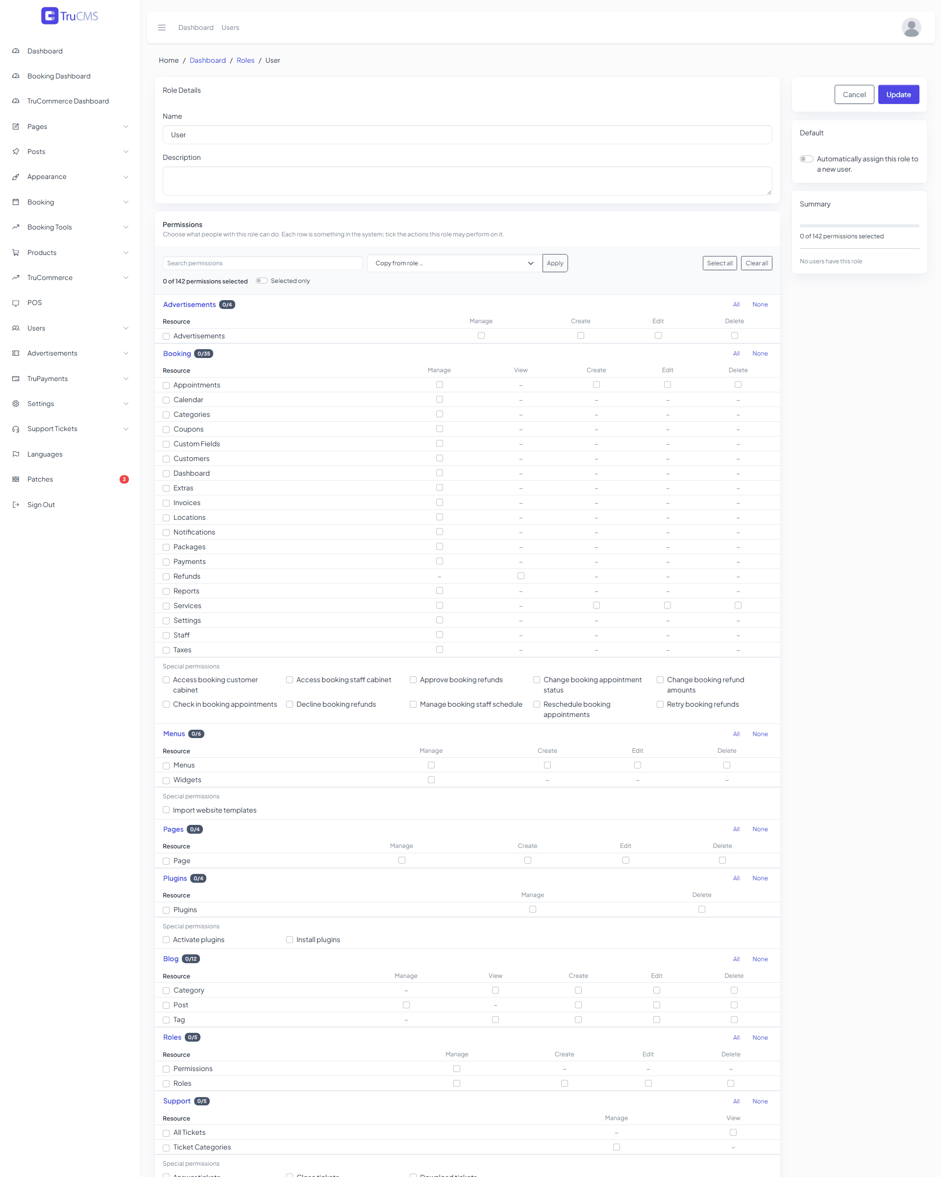
Task: Click the Update button
Action: click(898, 95)
